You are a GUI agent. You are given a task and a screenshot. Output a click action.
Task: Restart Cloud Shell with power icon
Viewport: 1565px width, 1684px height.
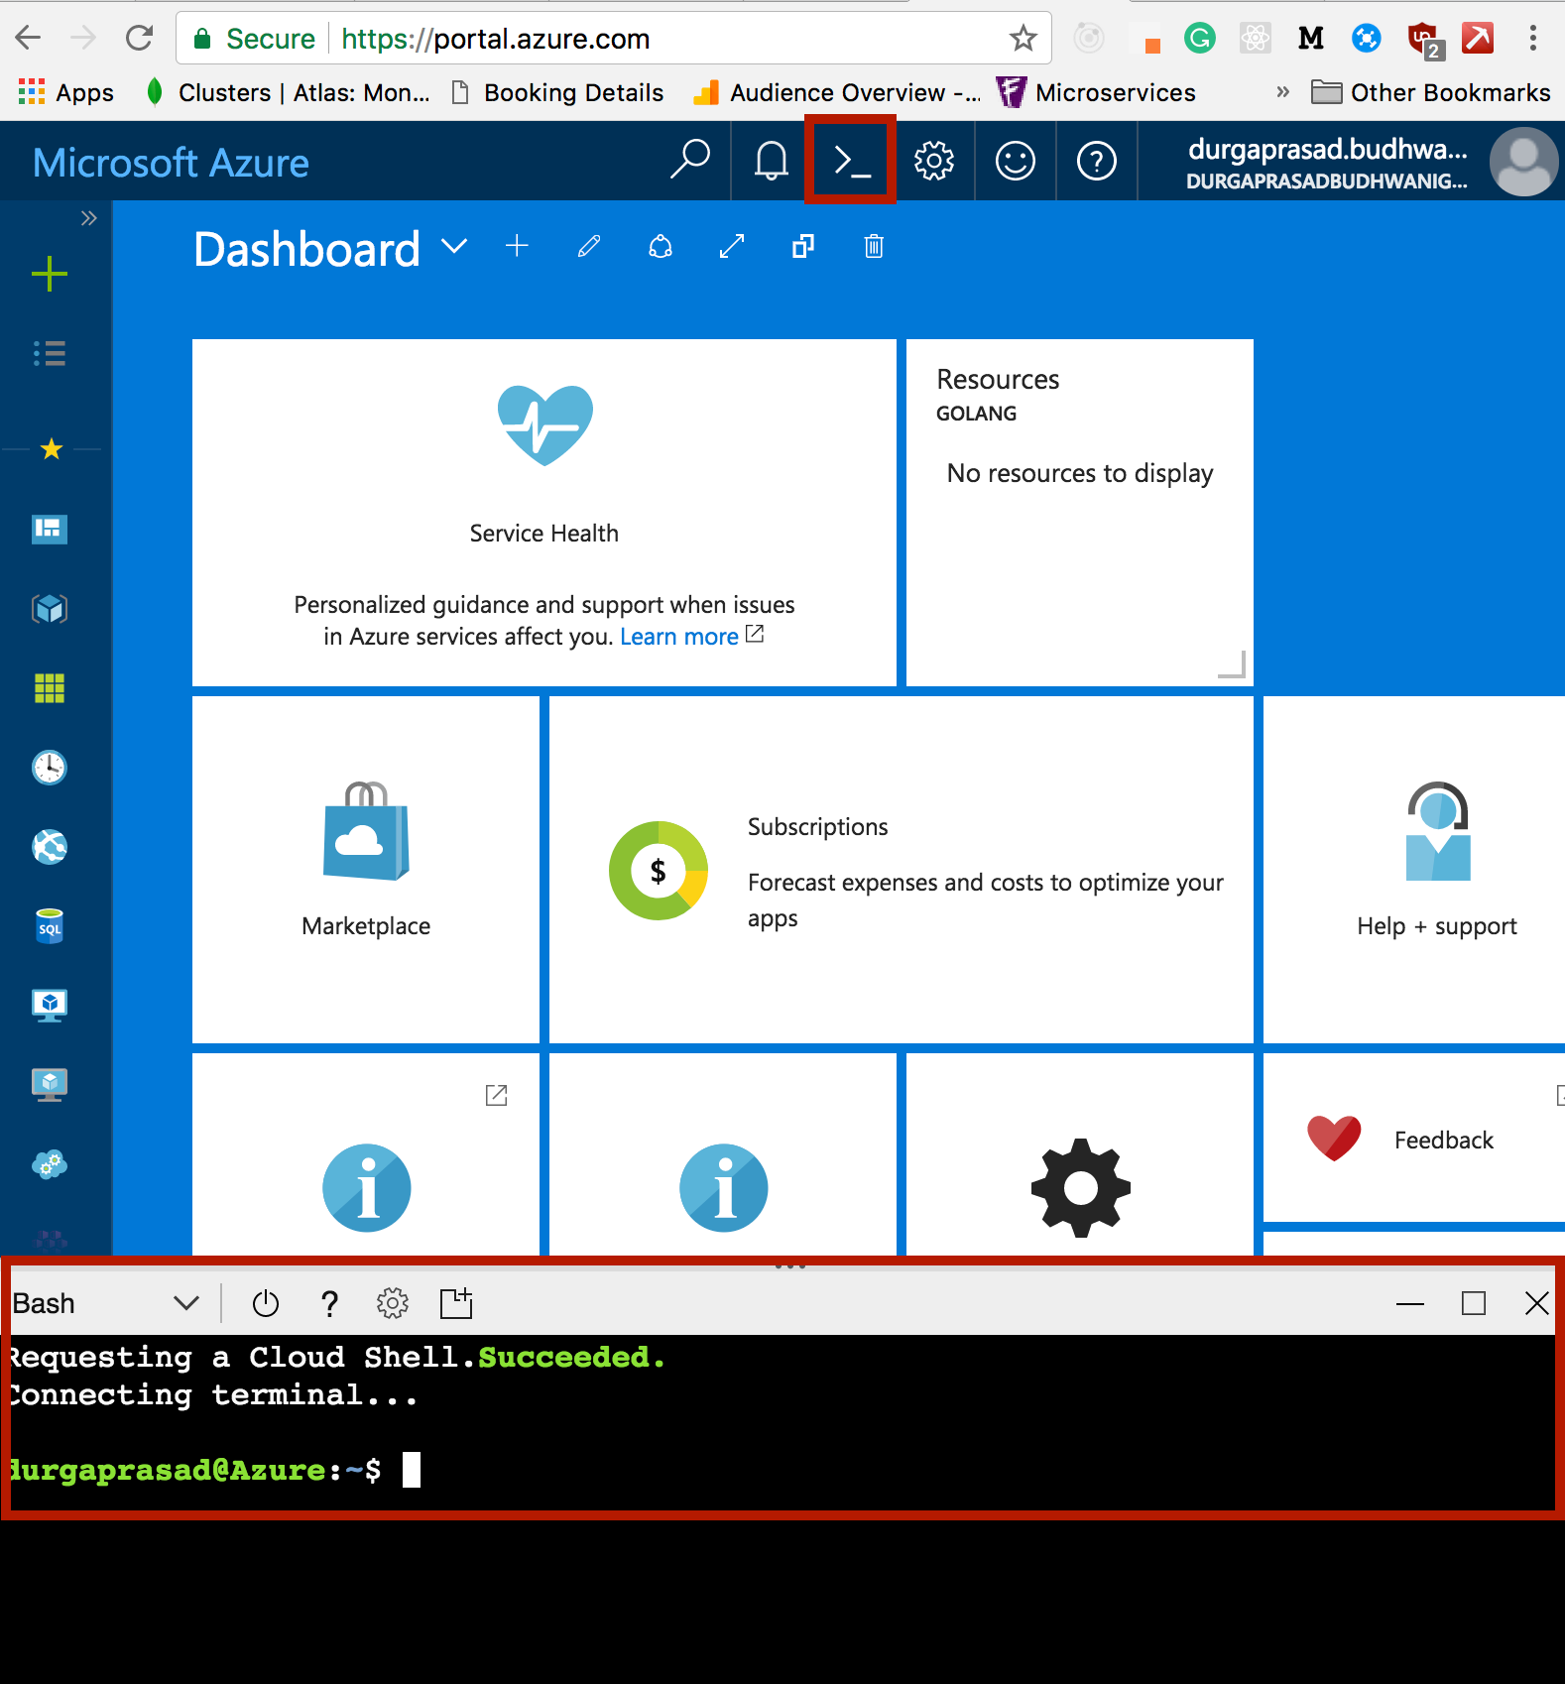266,1303
